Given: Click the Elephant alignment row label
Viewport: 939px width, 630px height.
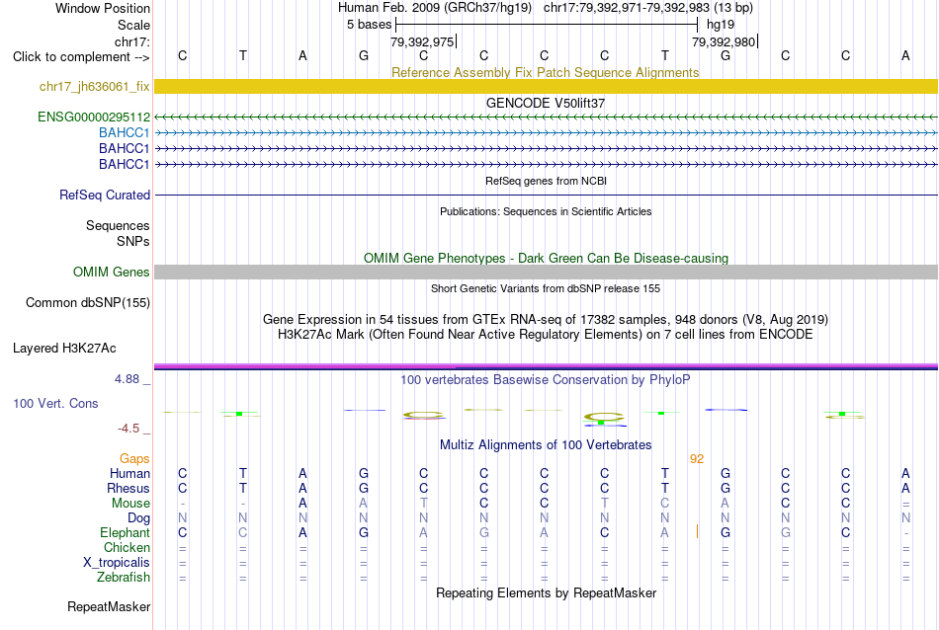Looking at the screenshot, I should tap(125, 532).
